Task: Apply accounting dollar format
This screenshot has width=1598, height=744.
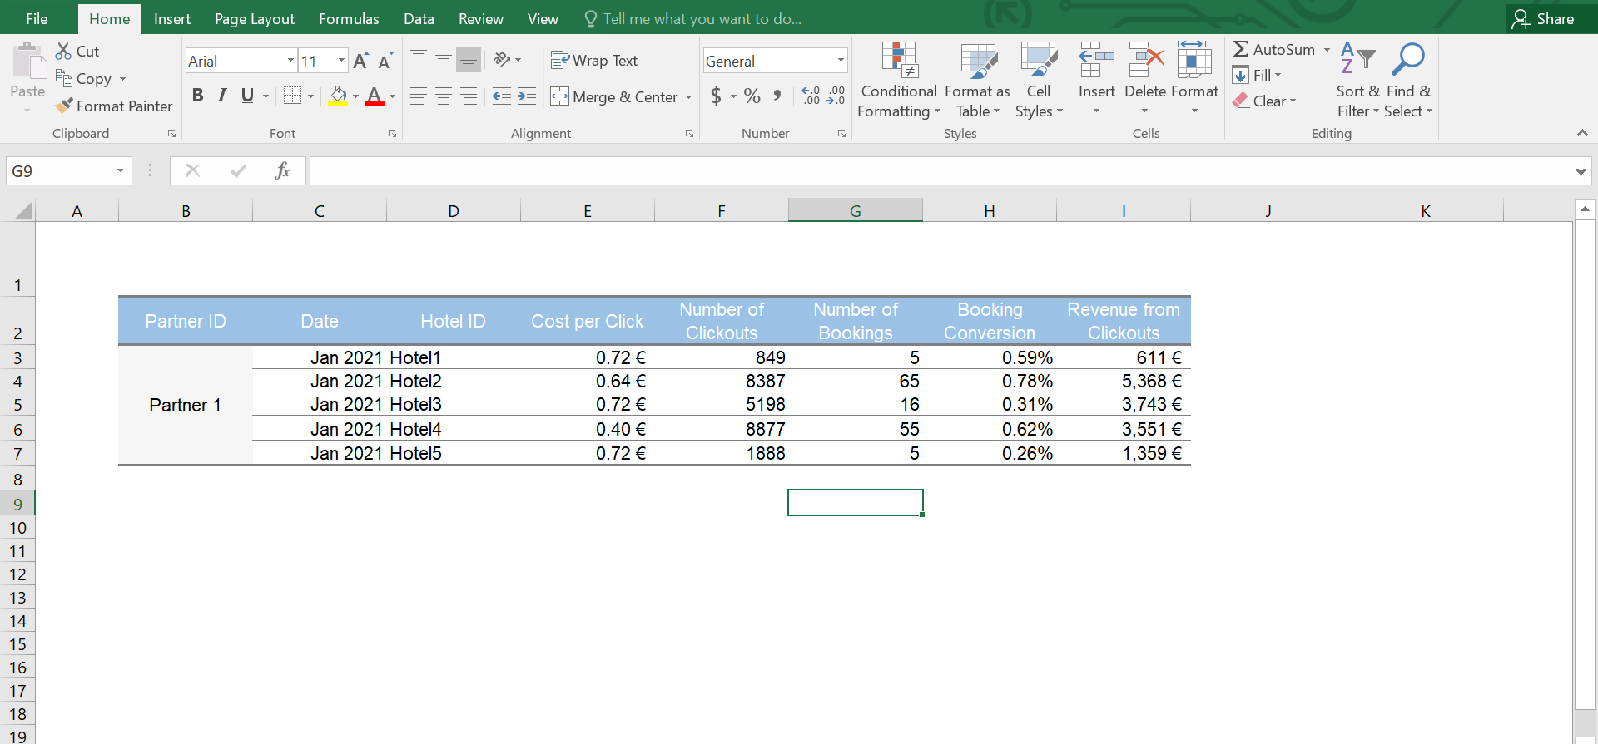Action: click(716, 96)
